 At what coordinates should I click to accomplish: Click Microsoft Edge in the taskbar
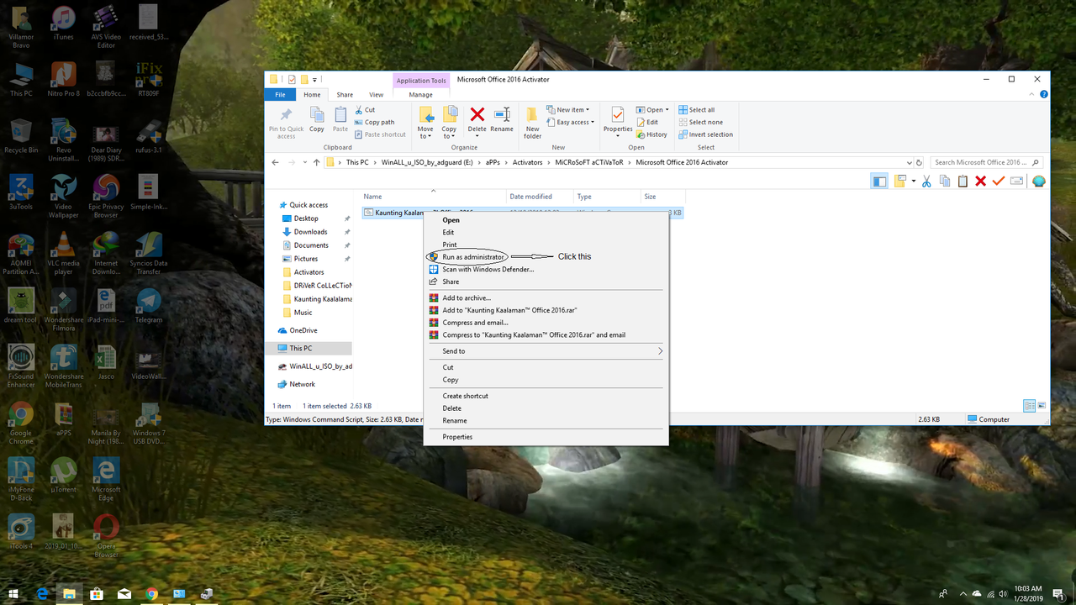coord(42,593)
